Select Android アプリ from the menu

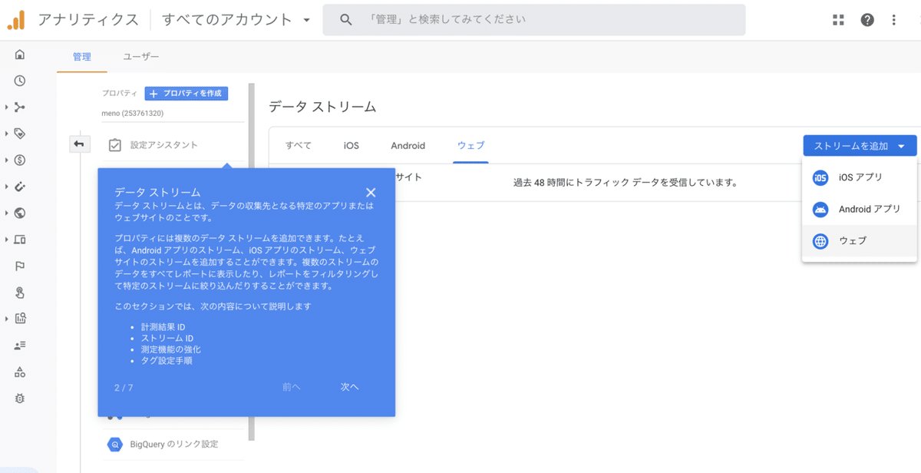(x=860, y=209)
